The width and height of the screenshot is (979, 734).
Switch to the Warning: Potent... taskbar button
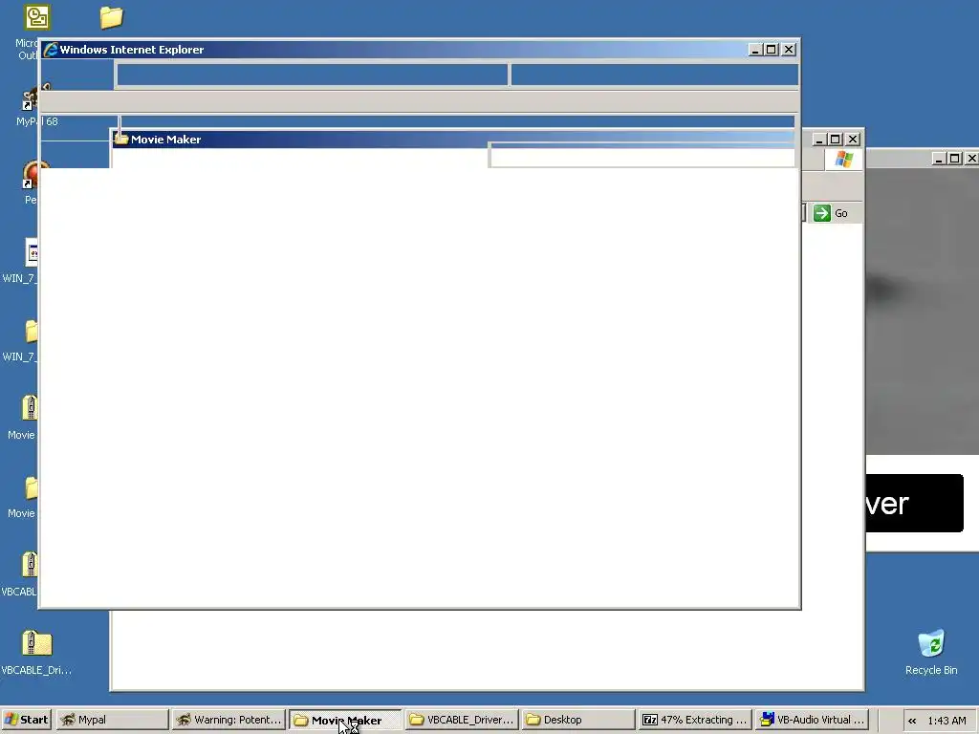click(x=228, y=720)
